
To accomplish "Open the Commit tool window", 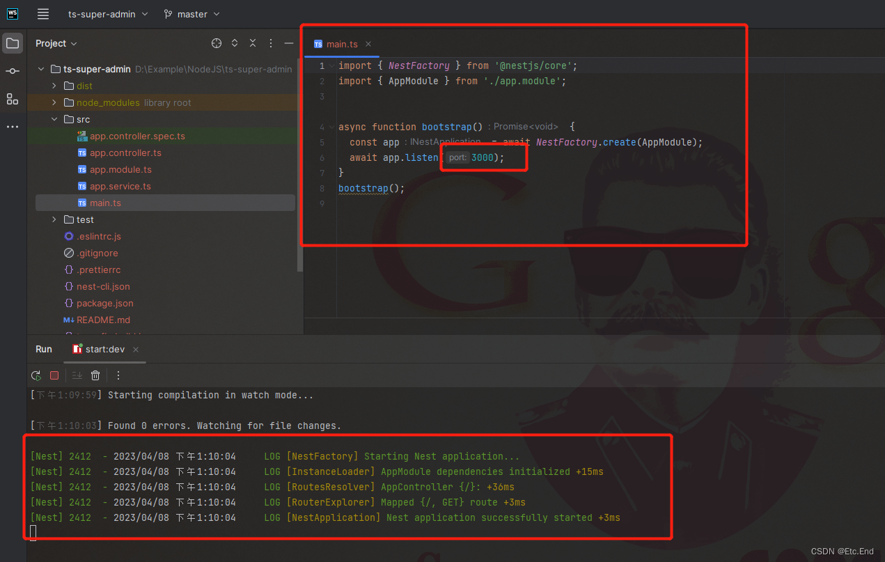I will point(12,71).
